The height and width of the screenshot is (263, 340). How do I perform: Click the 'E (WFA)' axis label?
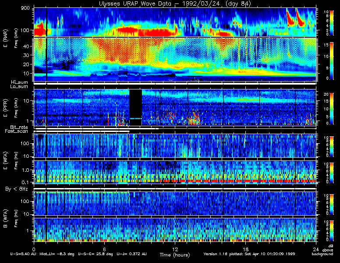(5, 160)
